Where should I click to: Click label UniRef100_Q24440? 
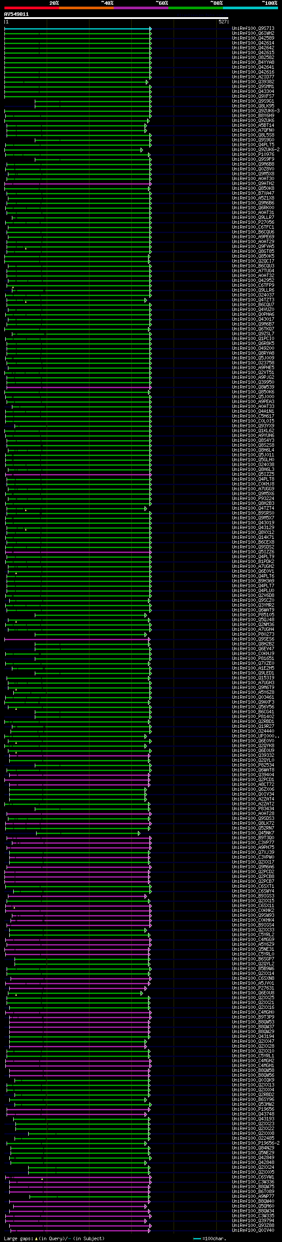pyautogui.click(x=253, y=731)
